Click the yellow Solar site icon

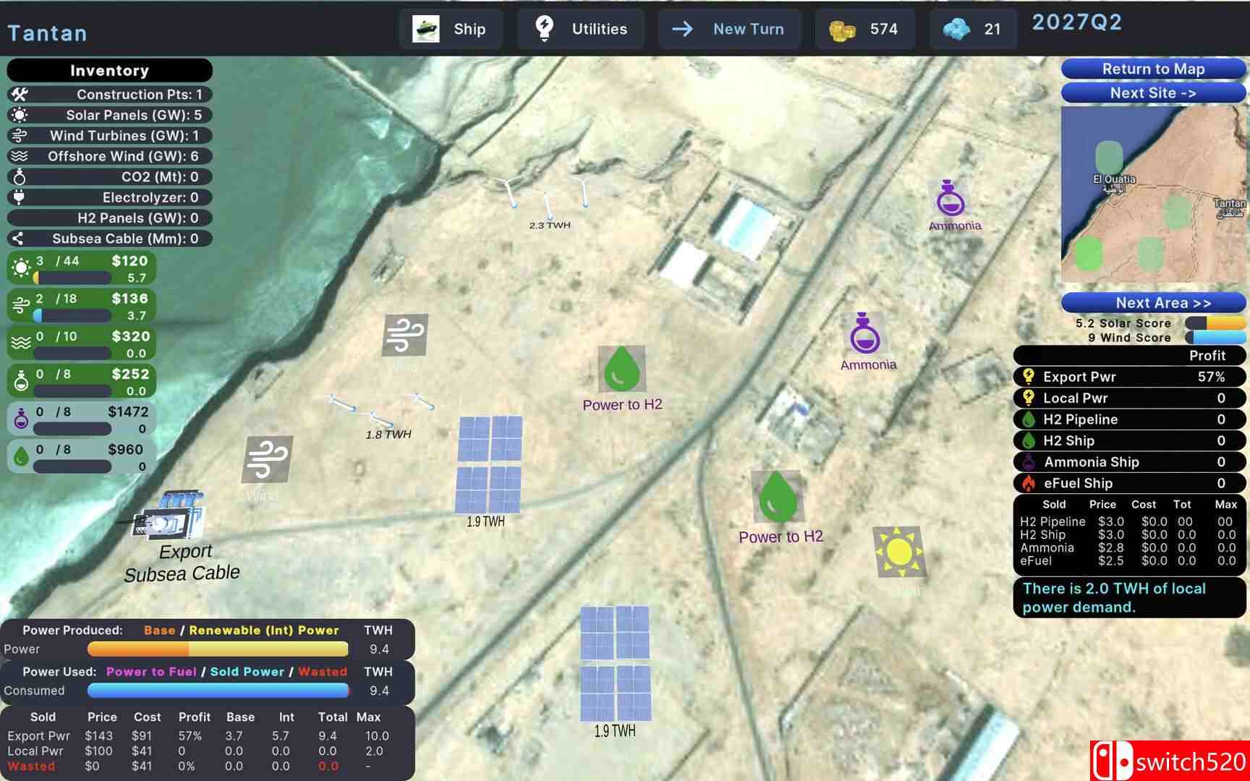[898, 552]
